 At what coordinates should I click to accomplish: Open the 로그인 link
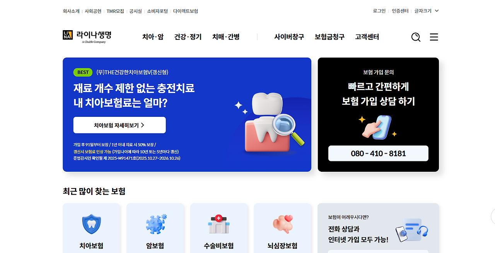coord(379,11)
